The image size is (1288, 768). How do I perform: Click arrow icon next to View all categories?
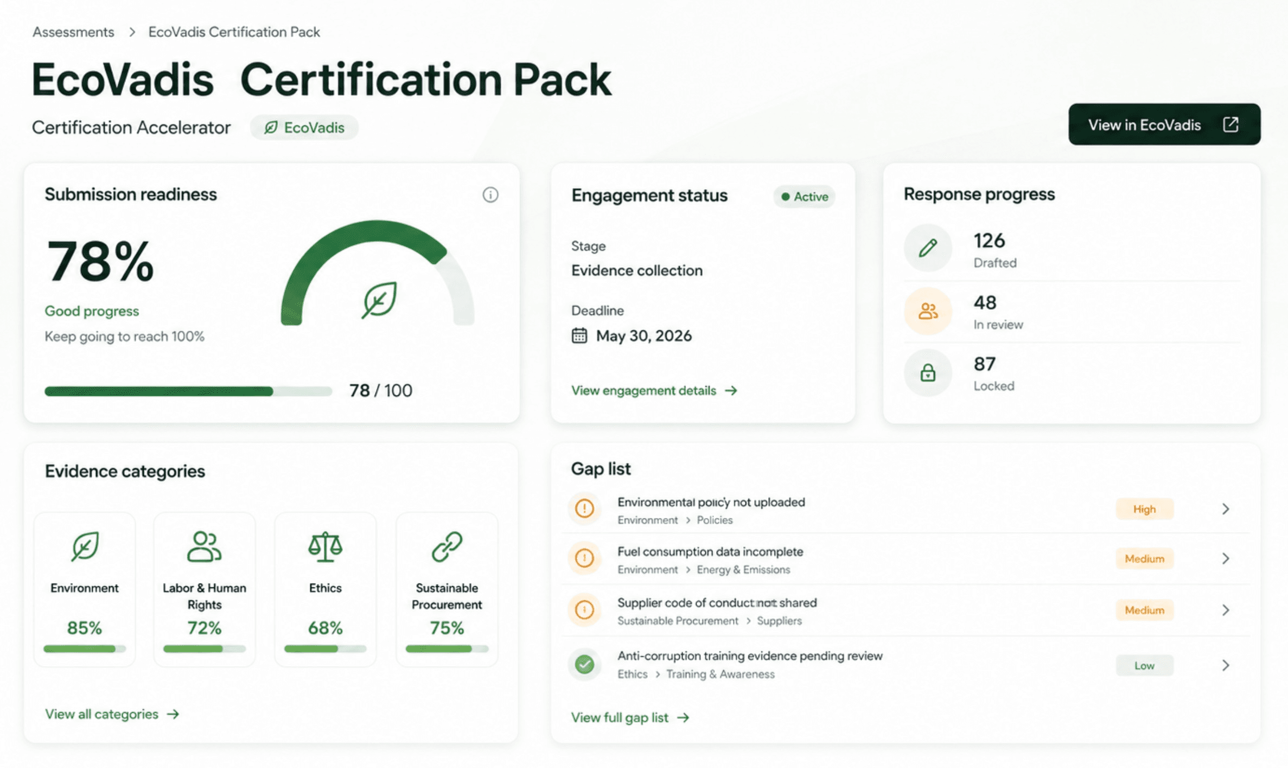click(x=173, y=714)
